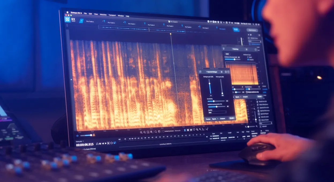Image resolution: width=334 pixels, height=182 pixels.
Task: Toggle Bypass in Separate Dialogue window
Action: [x=214, y=119]
